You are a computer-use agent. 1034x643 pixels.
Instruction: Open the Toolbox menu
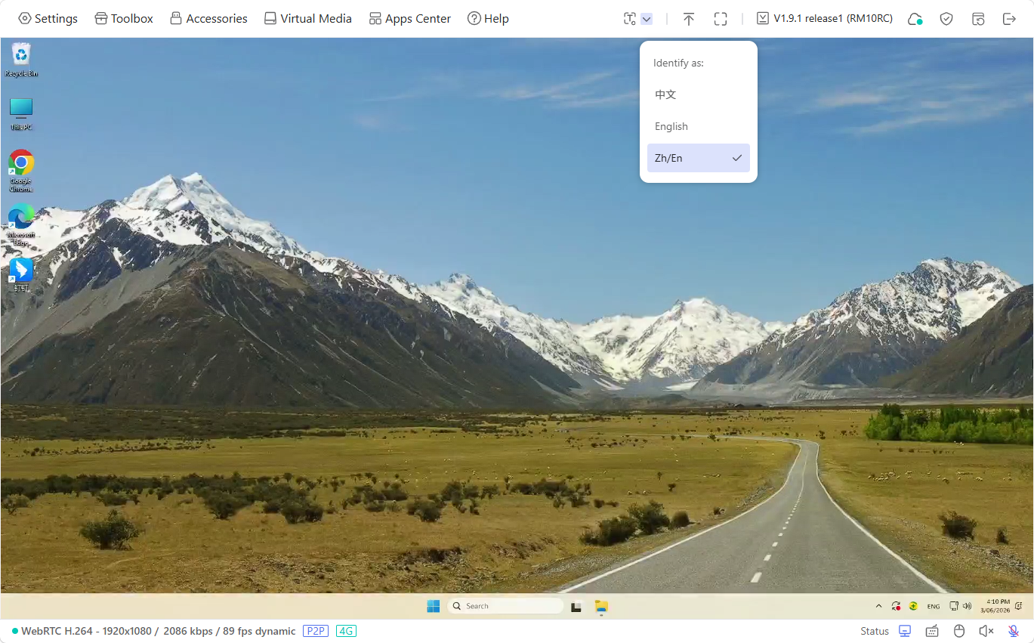click(x=124, y=18)
